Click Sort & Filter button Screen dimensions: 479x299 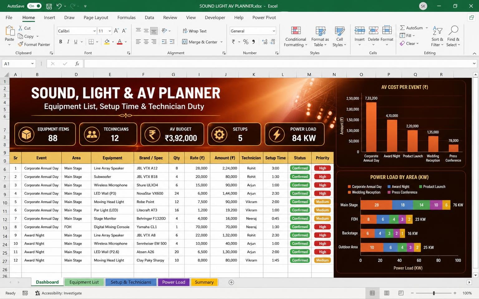click(x=437, y=36)
